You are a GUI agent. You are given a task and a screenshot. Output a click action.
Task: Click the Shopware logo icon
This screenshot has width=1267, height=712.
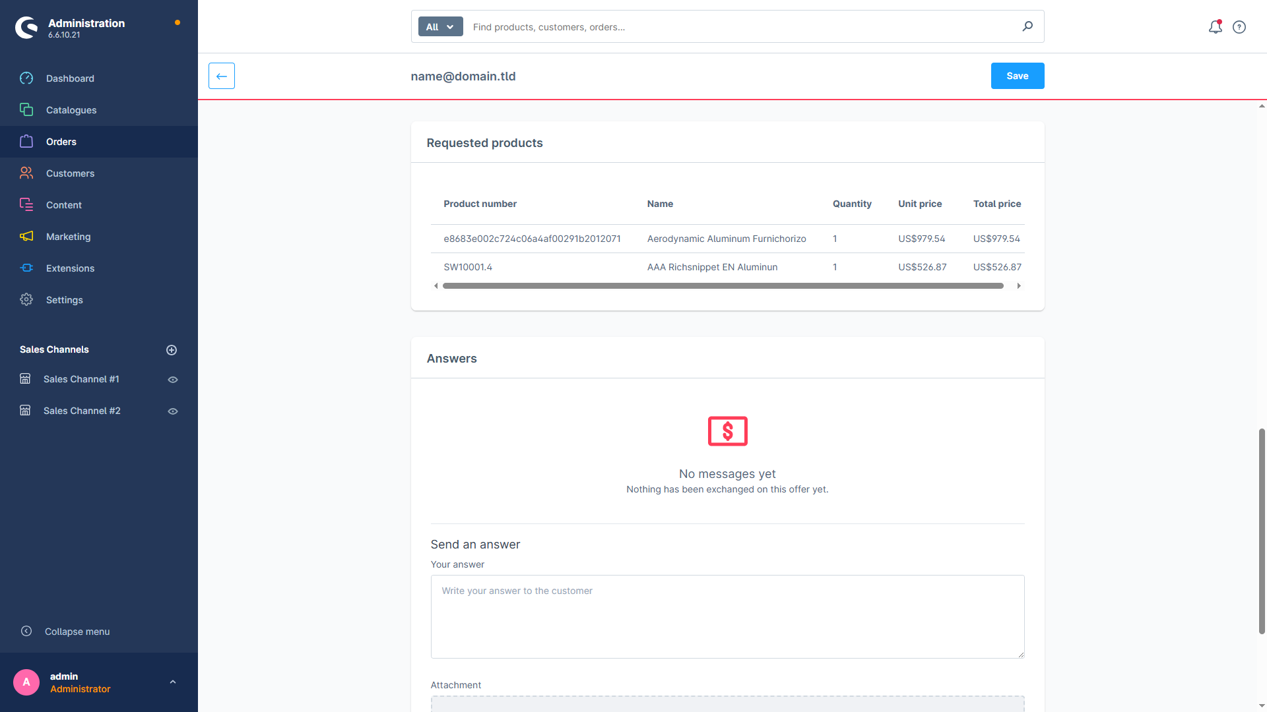click(x=26, y=28)
